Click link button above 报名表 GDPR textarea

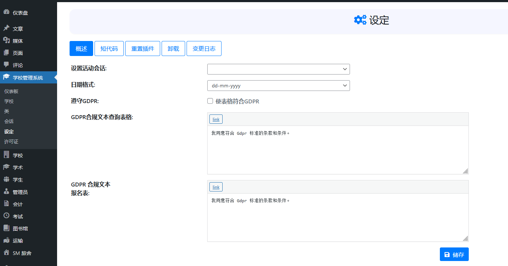[216, 187]
